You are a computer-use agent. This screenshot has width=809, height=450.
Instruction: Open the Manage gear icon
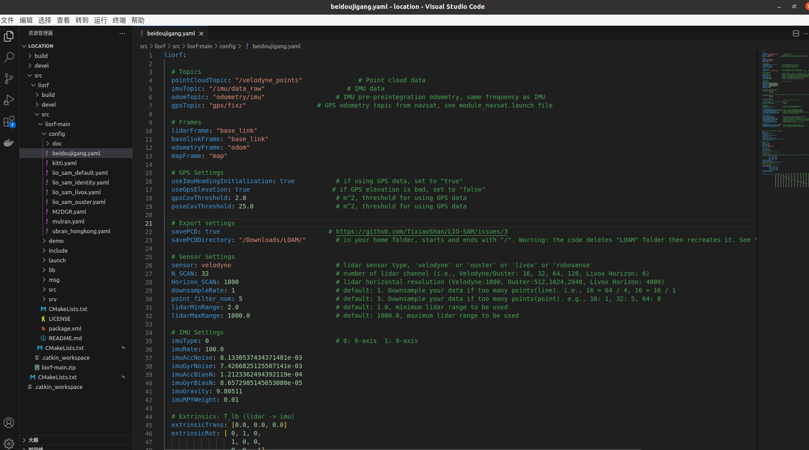click(x=9, y=443)
